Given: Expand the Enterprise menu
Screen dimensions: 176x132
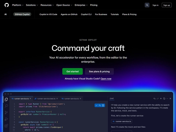Looking at the screenshot, I should click(x=81, y=5).
